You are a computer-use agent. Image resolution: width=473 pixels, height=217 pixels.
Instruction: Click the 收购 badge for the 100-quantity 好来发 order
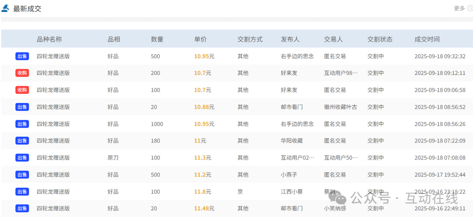point(22,90)
